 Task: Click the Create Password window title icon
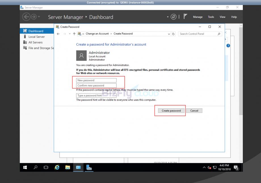point(57,27)
